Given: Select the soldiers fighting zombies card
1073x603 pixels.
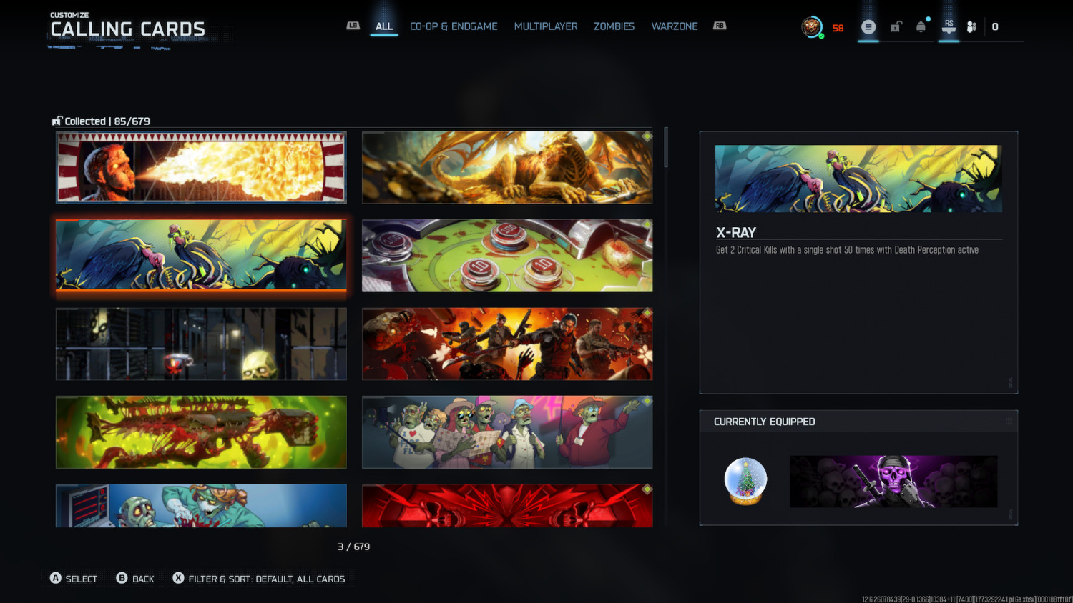Looking at the screenshot, I should coord(507,344).
